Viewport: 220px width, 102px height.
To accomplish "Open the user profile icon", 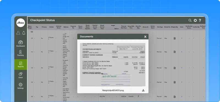I will point(18,33).
